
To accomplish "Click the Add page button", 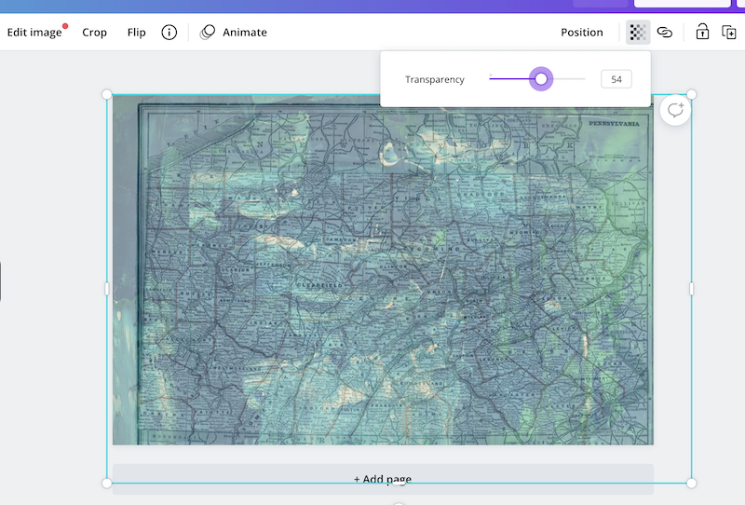I will tap(383, 478).
